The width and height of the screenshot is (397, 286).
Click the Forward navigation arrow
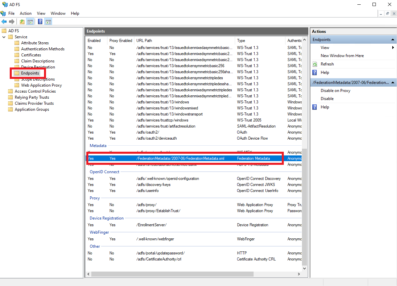click(x=11, y=21)
